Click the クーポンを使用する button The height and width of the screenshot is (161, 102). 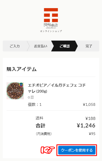77,150
